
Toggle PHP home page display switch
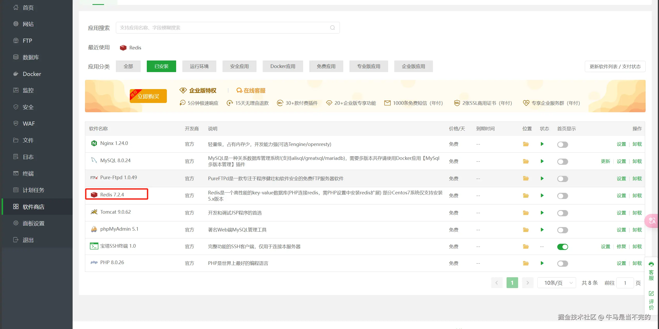click(x=562, y=264)
